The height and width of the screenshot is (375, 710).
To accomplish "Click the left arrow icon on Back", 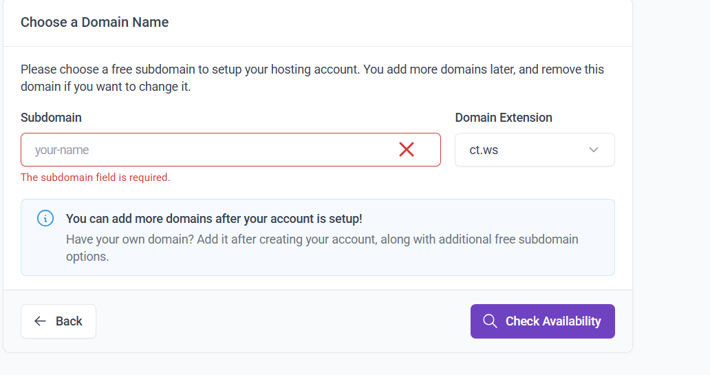I will tap(40, 321).
